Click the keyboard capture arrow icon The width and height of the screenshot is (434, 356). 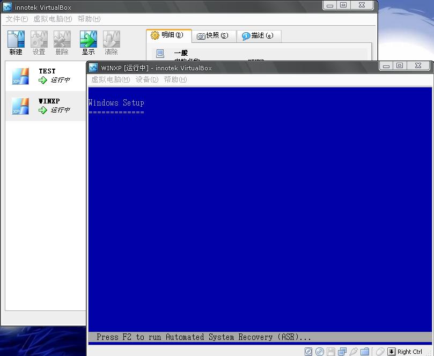[x=392, y=352]
